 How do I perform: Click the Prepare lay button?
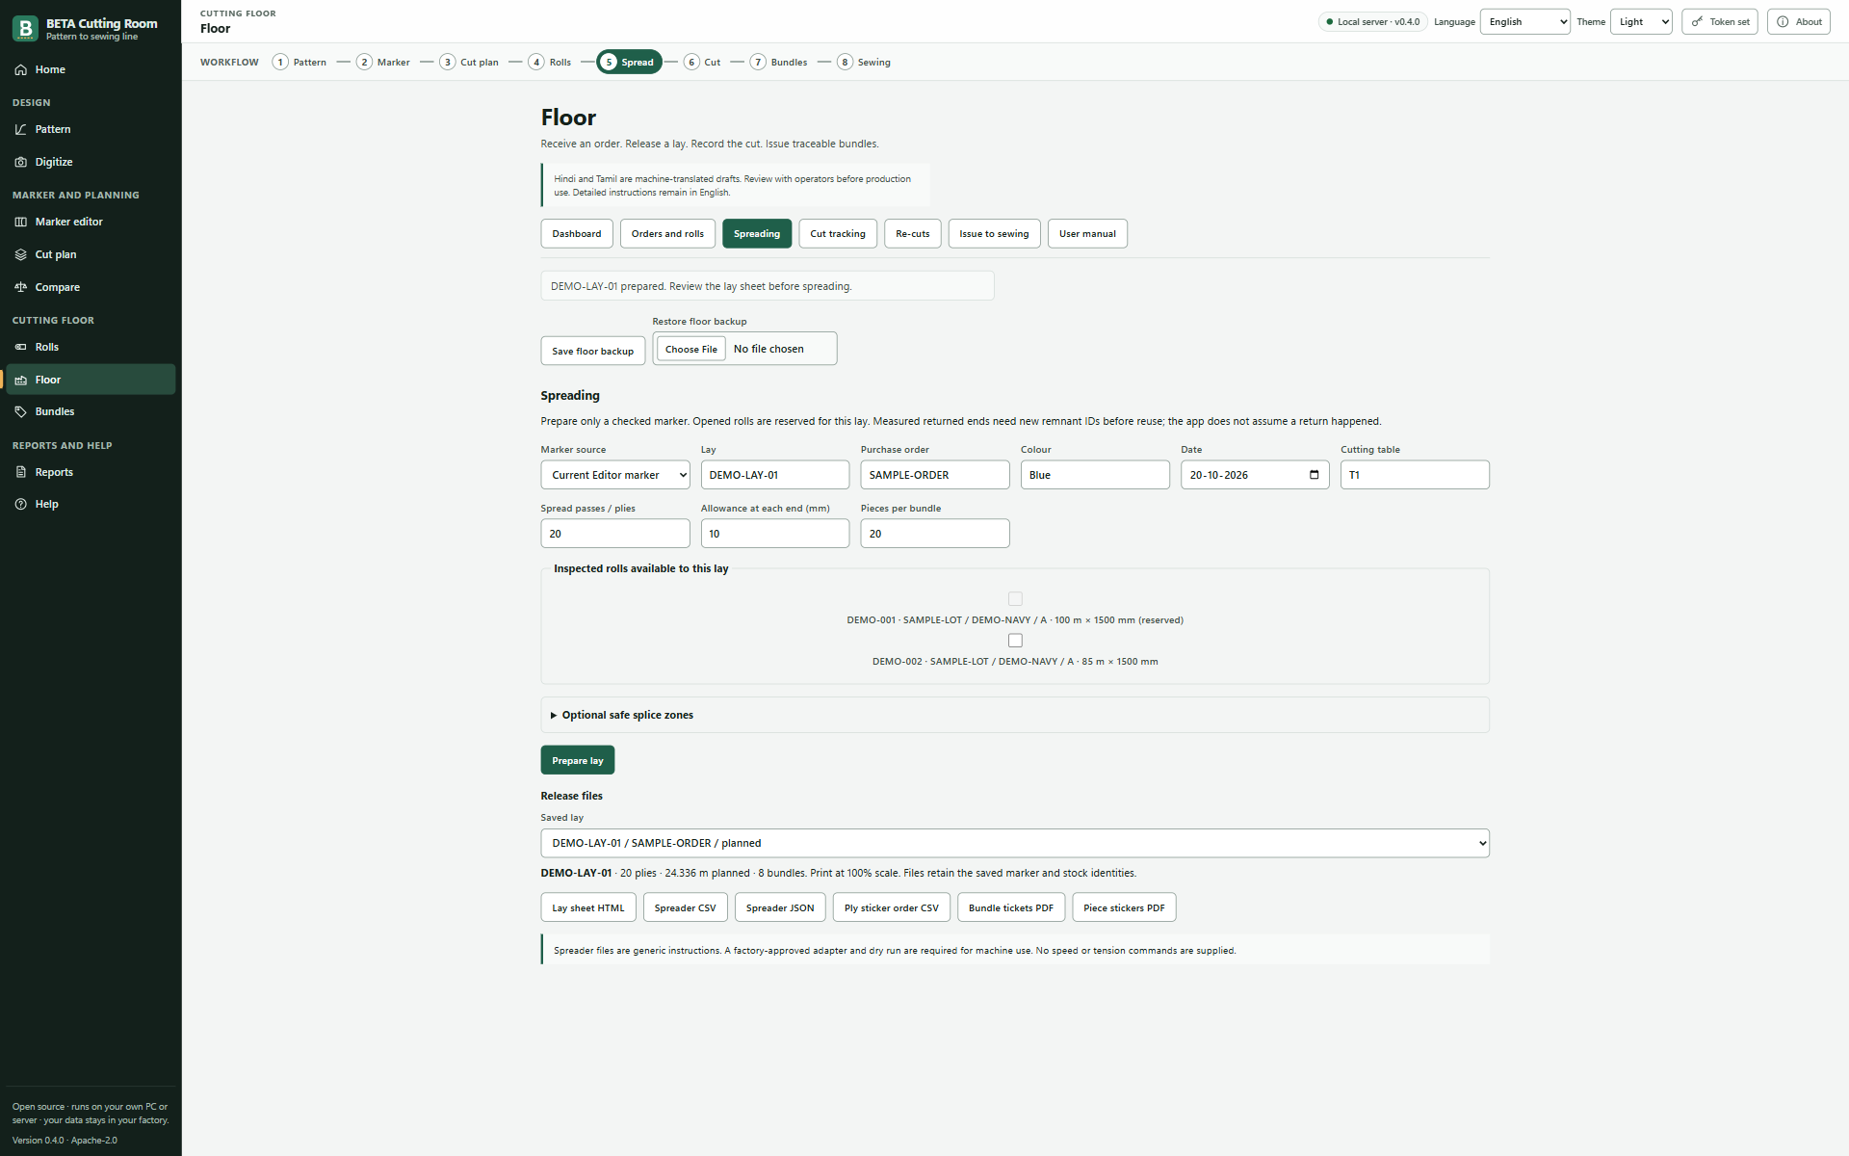pyautogui.click(x=578, y=760)
